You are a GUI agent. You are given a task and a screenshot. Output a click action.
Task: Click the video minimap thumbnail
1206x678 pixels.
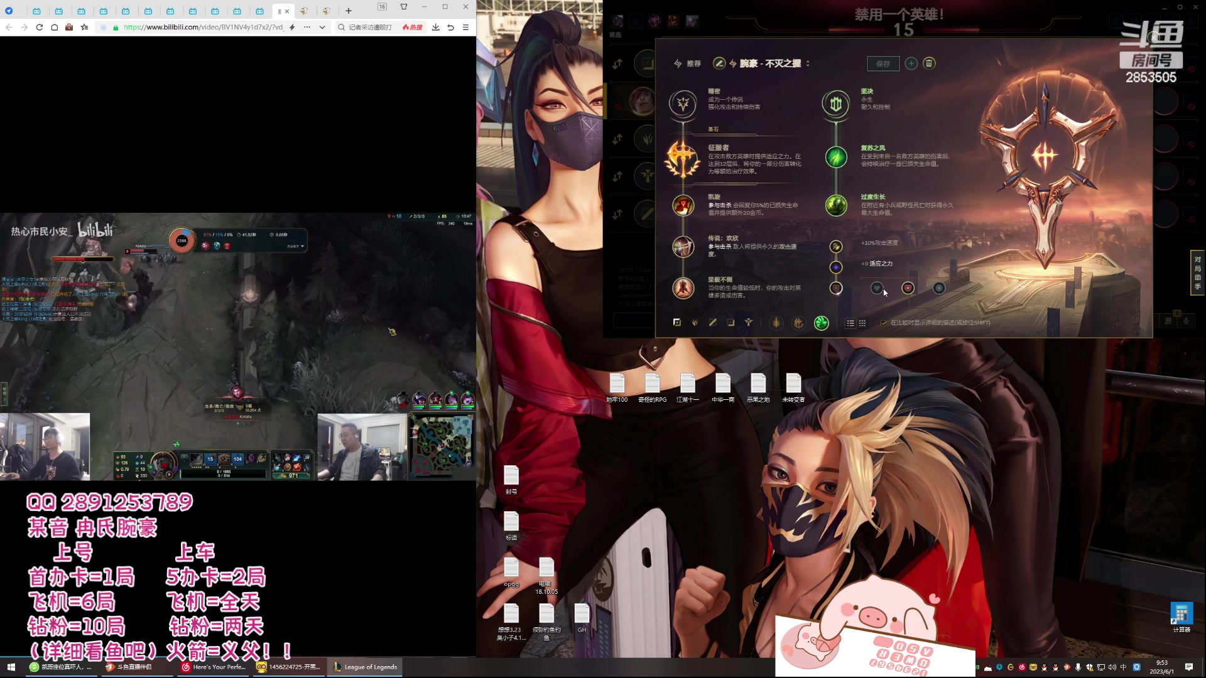point(442,448)
